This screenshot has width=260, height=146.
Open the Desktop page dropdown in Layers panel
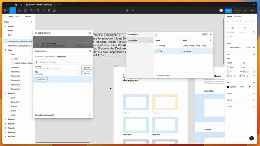(29, 17)
